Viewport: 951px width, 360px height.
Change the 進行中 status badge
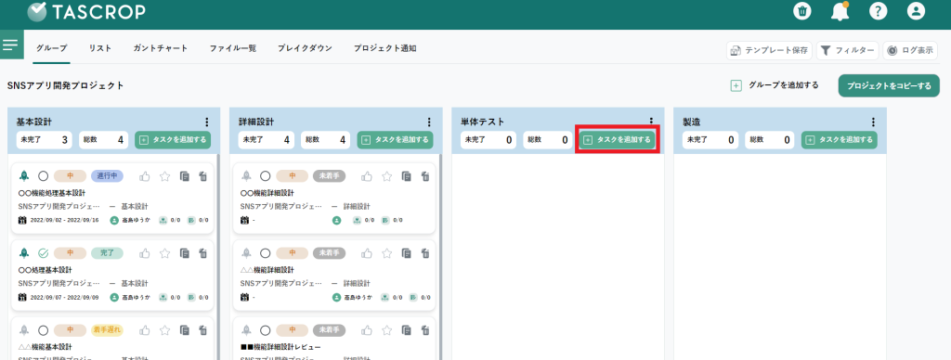coord(108,175)
